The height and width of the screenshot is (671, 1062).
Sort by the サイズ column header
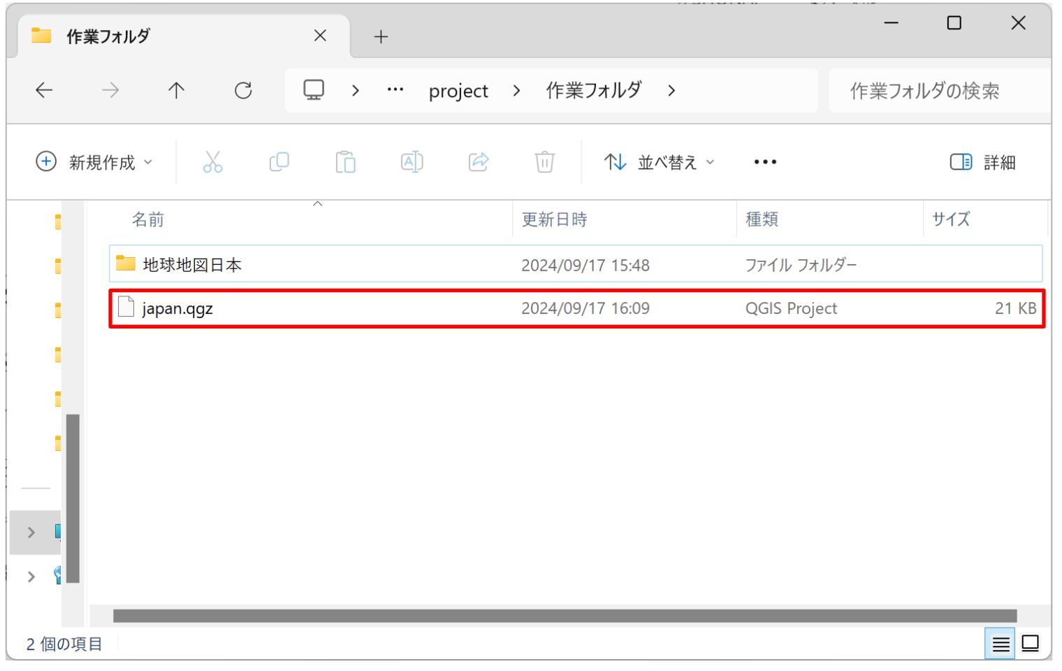pyautogui.click(x=951, y=219)
